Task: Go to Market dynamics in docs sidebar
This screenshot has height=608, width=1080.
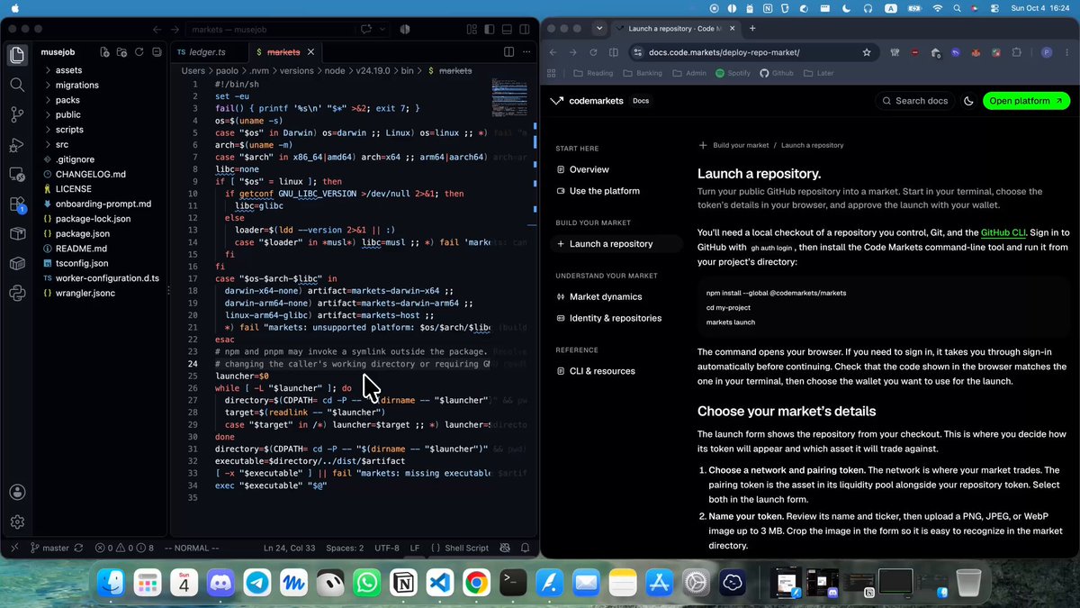Action: [x=606, y=296]
